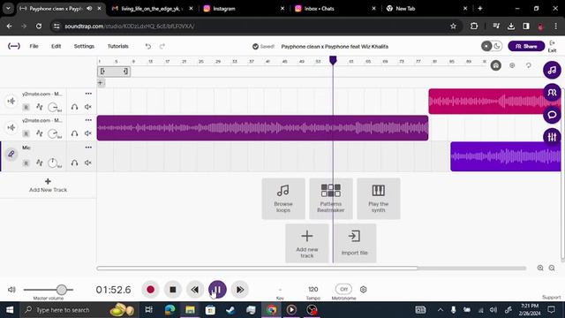The image size is (565, 318).
Task: Open the Edit menu
Action: point(56,46)
